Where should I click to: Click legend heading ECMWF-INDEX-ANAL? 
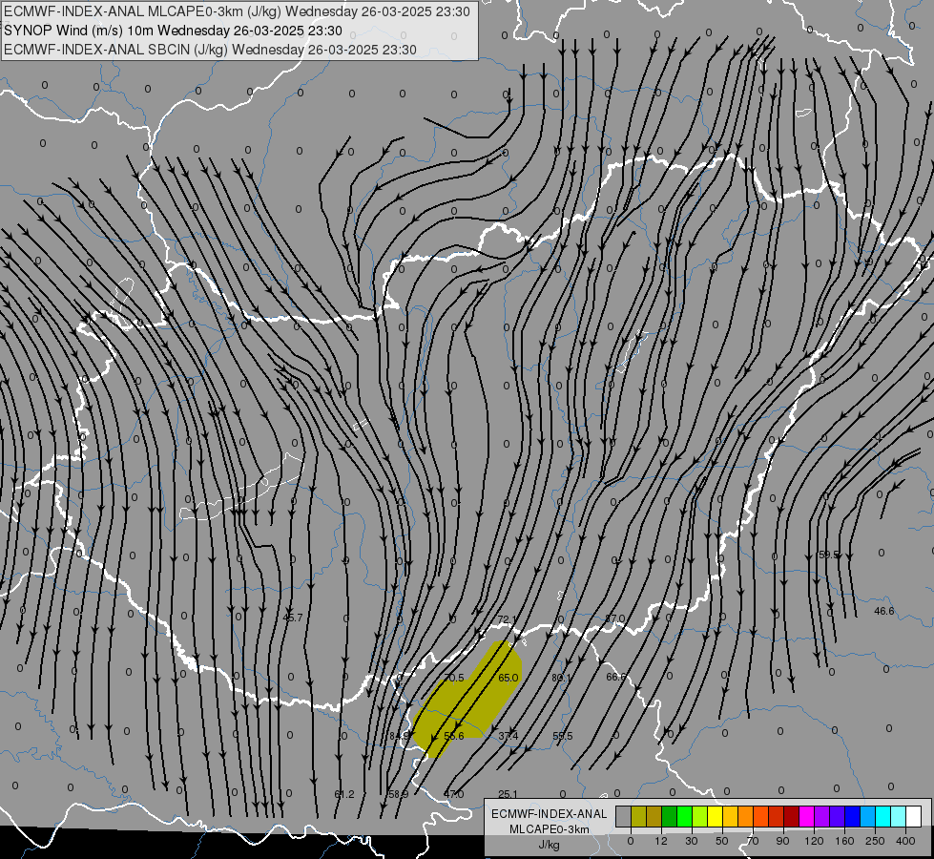point(550,814)
